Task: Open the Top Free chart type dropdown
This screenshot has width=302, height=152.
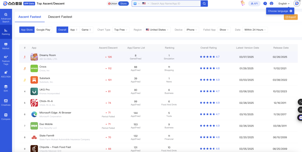Action: pyautogui.click(x=121, y=30)
